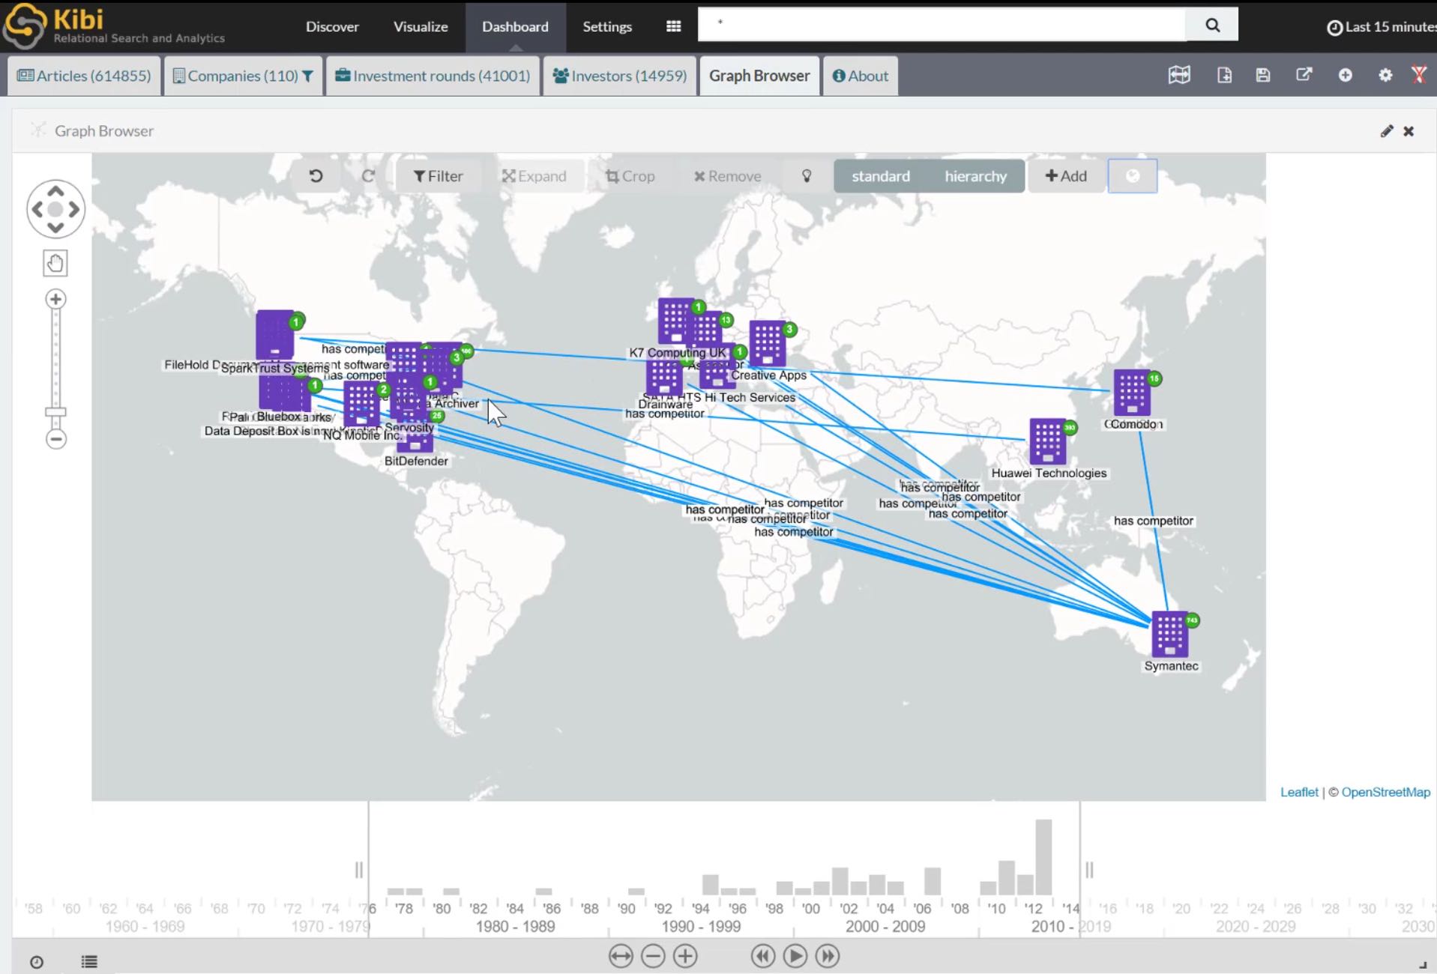Select the Graph Browser tab
1437x974 pixels.
[759, 76]
